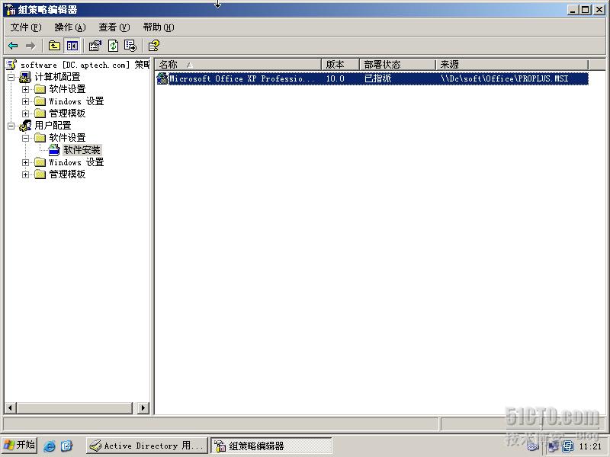Refresh the view with the toolbar icon
The height and width of the screenshot is (457, 610).
tap(113, 46)
